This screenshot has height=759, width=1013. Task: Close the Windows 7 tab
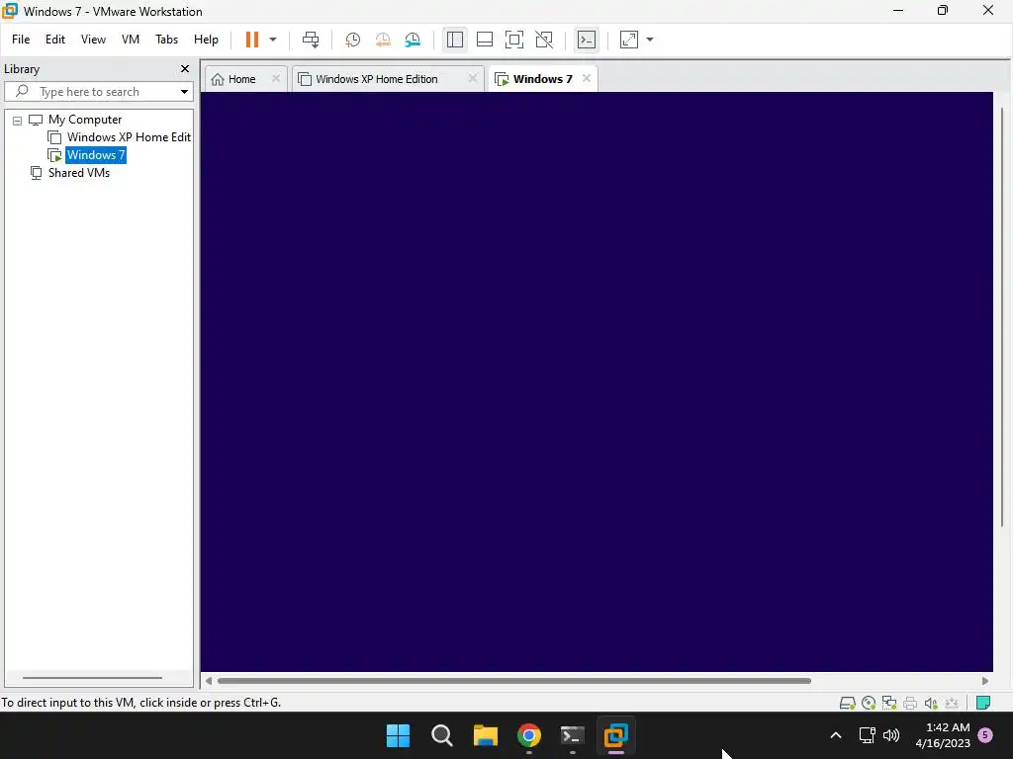point(586,79)
